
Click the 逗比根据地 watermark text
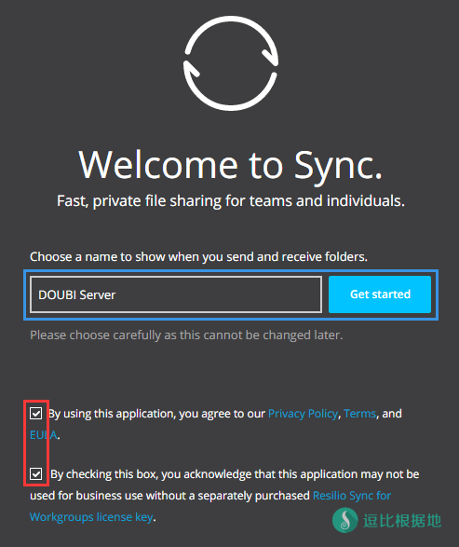402,521
